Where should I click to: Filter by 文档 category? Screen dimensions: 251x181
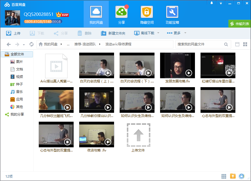[x=17, y=69]
